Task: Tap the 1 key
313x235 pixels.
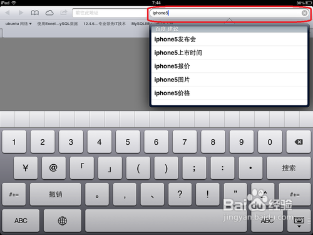Action: pyautogui.click(x=14, y=142)
